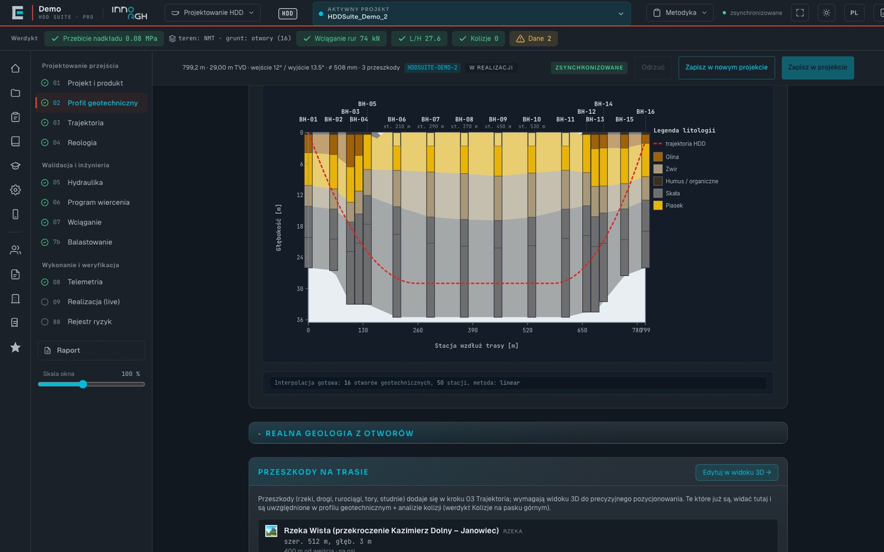The width and height of the screenshot is (884, 552).
Task: Switch light theme with sun icon
Action: tap(827, 12)
